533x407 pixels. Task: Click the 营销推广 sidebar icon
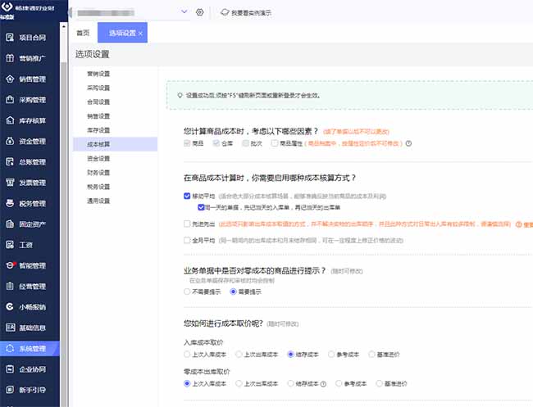coord(9,58)
